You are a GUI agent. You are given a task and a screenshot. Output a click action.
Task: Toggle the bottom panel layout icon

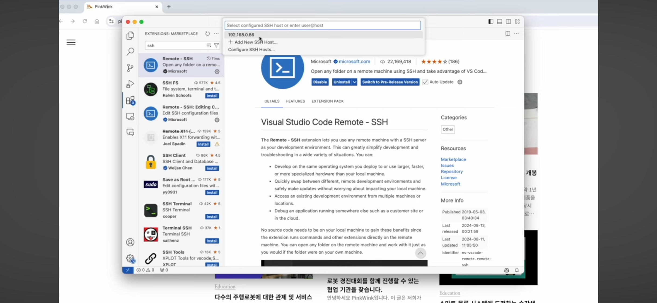pos(499,22)
